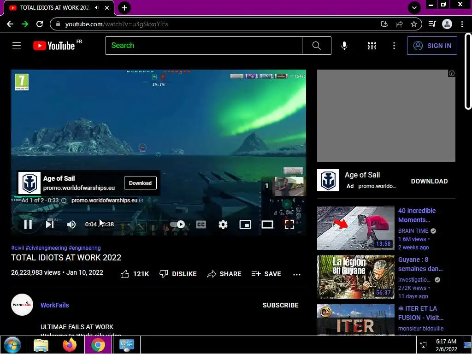The image size is (472, 354).
Task: Reload the current page
Action: 40,24
